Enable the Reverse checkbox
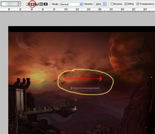Screen dimensions: 155x134 coord(112,4)
